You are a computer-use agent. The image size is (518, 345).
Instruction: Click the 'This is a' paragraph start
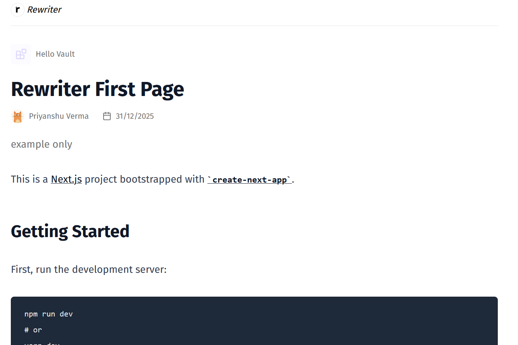29,179
